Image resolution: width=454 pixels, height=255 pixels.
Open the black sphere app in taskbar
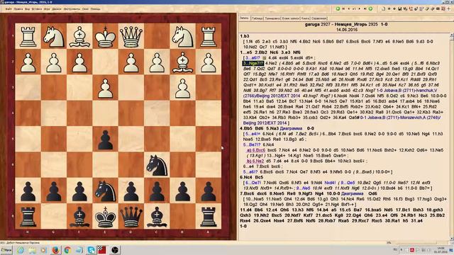click(x=115, y=250)
